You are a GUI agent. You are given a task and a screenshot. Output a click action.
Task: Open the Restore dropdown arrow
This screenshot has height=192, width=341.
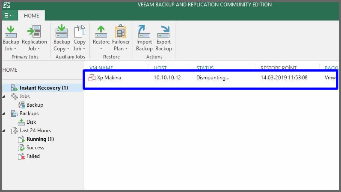[101, 49]
